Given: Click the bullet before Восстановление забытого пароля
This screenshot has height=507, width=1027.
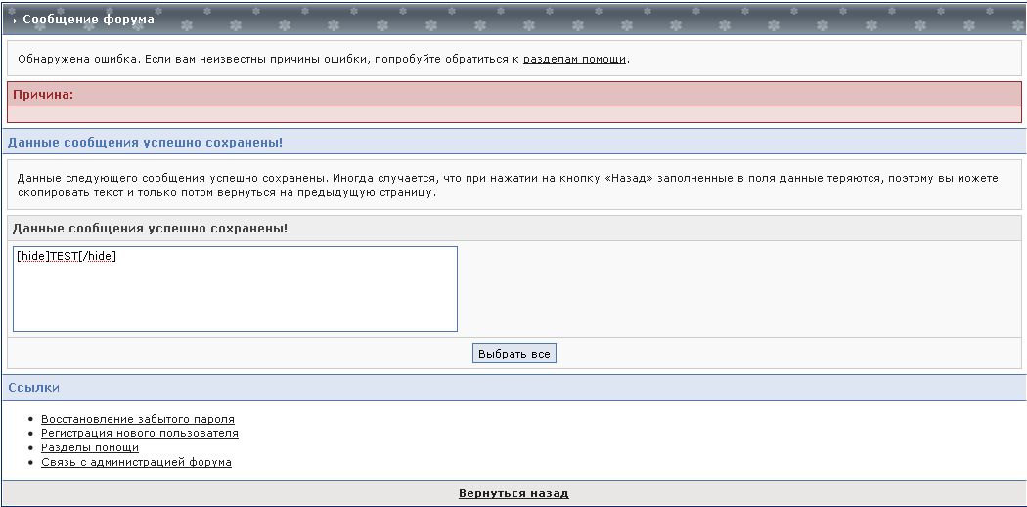Looking at the screenshot, I should [x=32, y=419].
